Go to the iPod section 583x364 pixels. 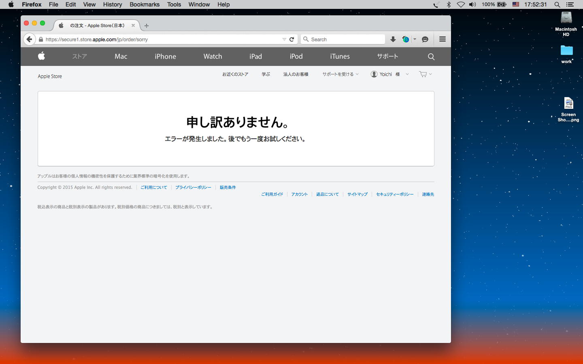(296, 57)
